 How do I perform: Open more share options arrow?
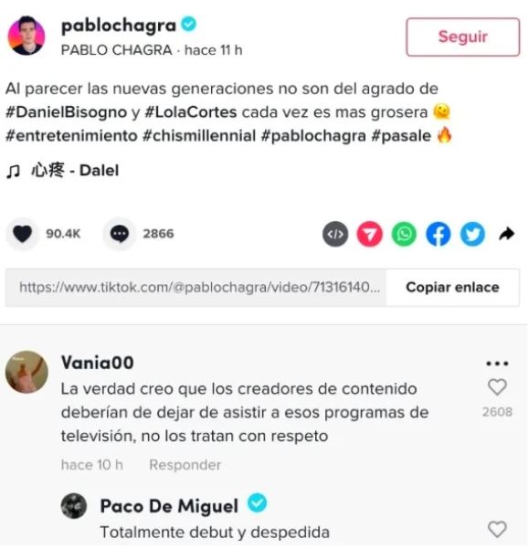point(506,234)
